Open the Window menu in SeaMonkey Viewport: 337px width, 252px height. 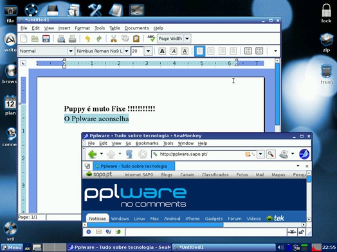click(x=186, y=144)
